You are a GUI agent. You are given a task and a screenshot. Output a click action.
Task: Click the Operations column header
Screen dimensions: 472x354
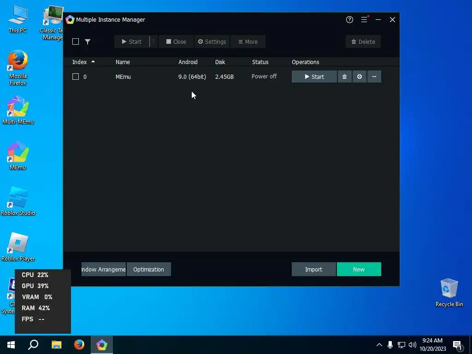305,62
